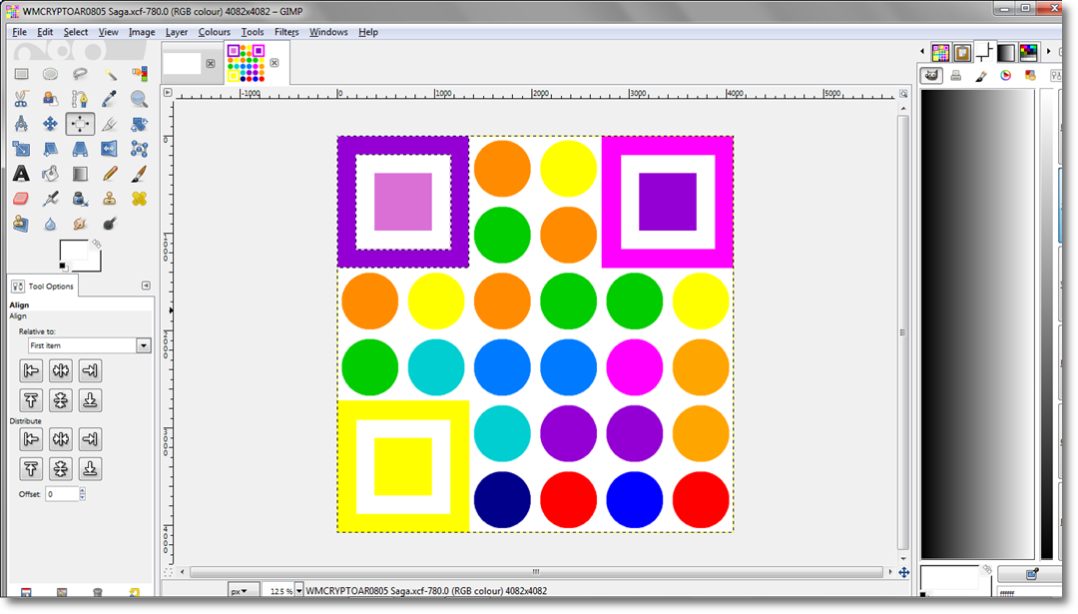Viewport: 1078px width, 614px height.
Task: Open the Select menu
Action: (x=76, y=32)
